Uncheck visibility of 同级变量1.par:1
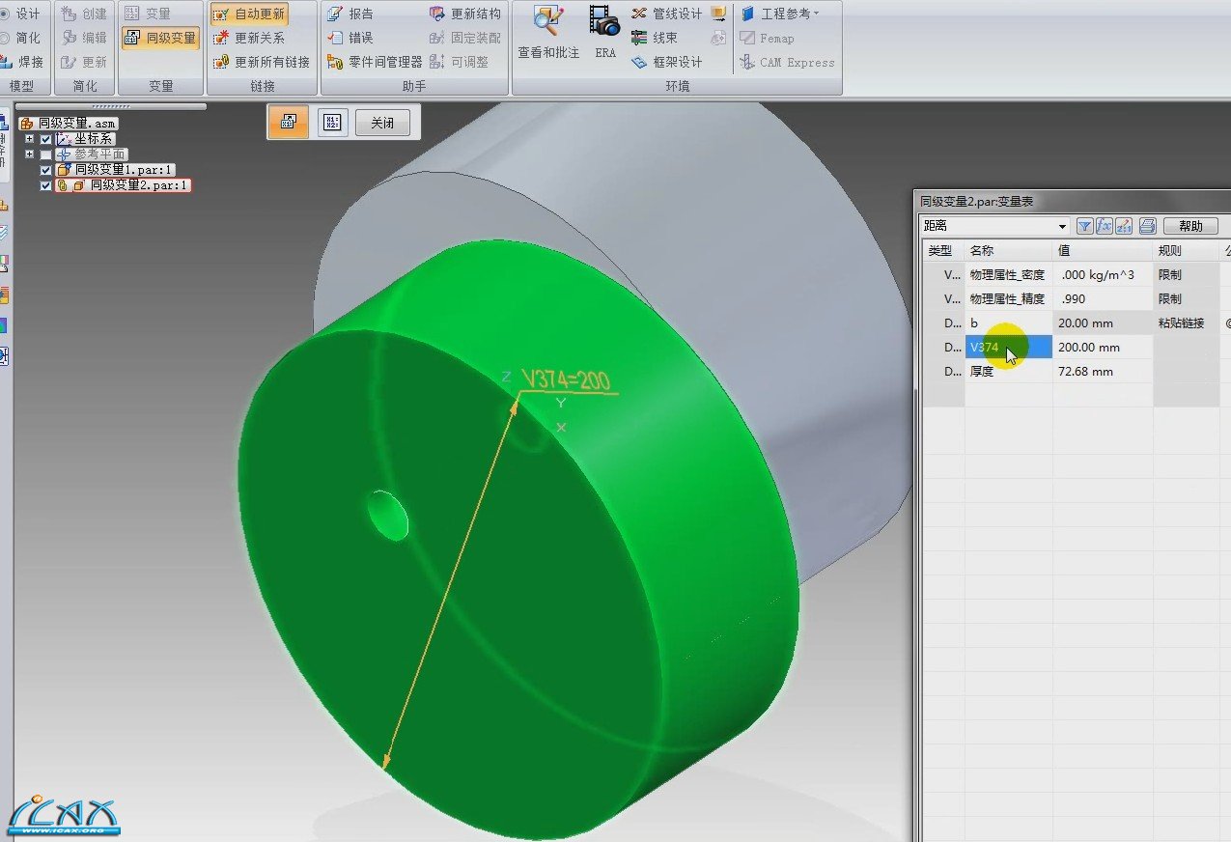The height and width of the screenshot is (842, 1231). [x=45, y=170]
